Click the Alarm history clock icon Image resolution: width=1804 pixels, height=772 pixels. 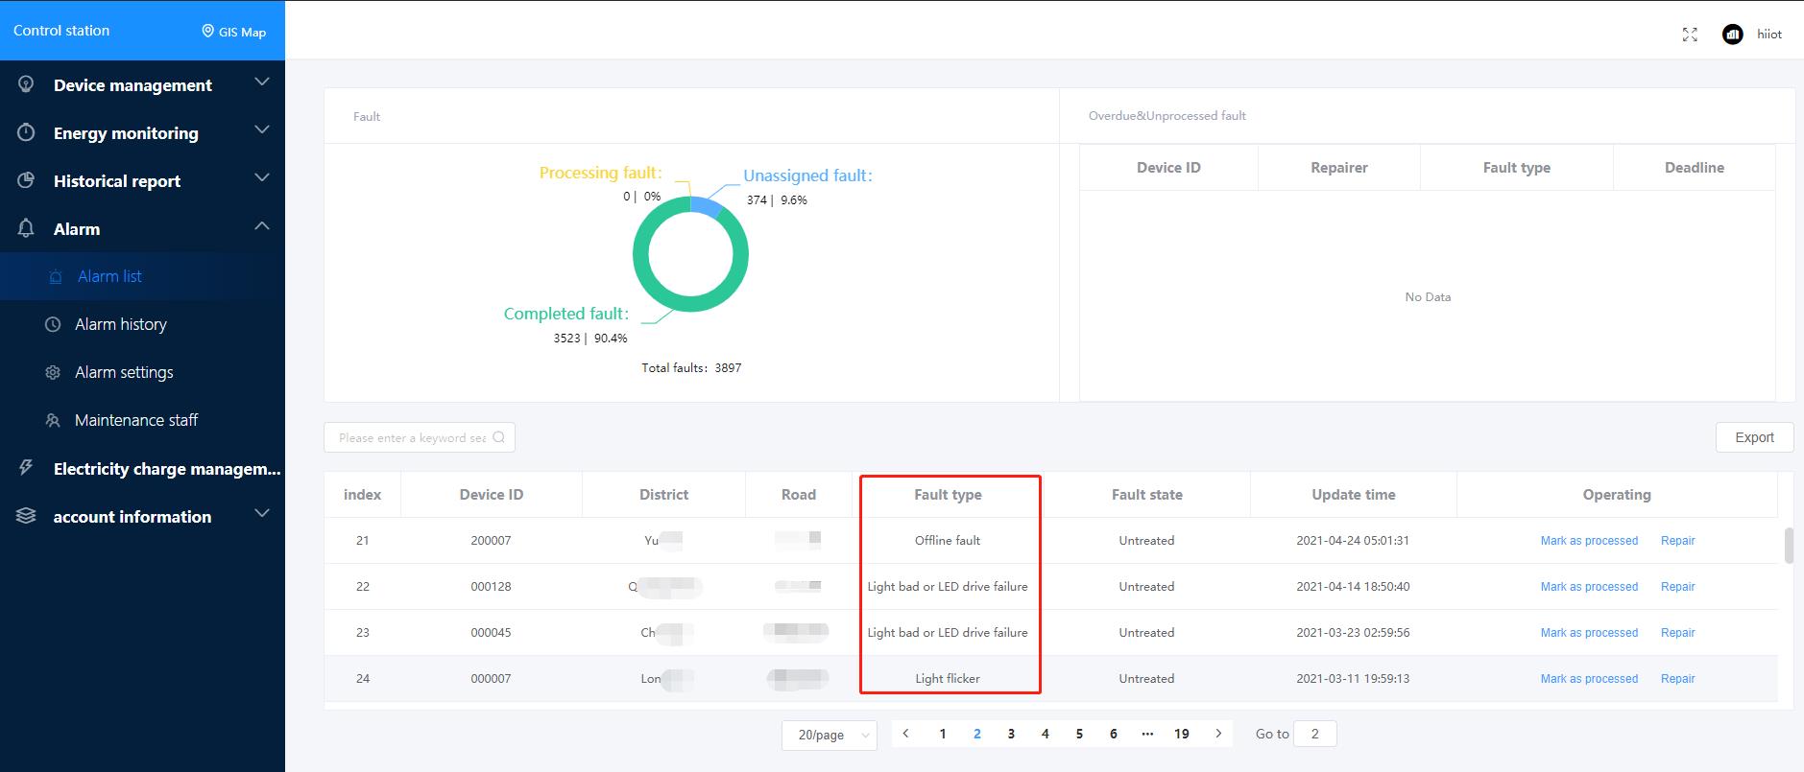54,324
